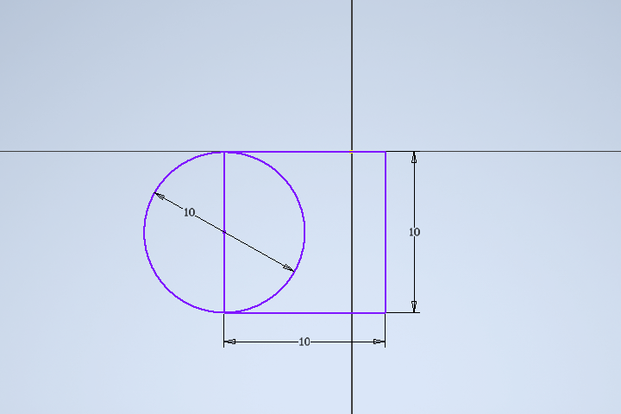Select the lower-right arrowhead of diameter dimension
The image size is (621, 414).
click(x=289, y=268)
